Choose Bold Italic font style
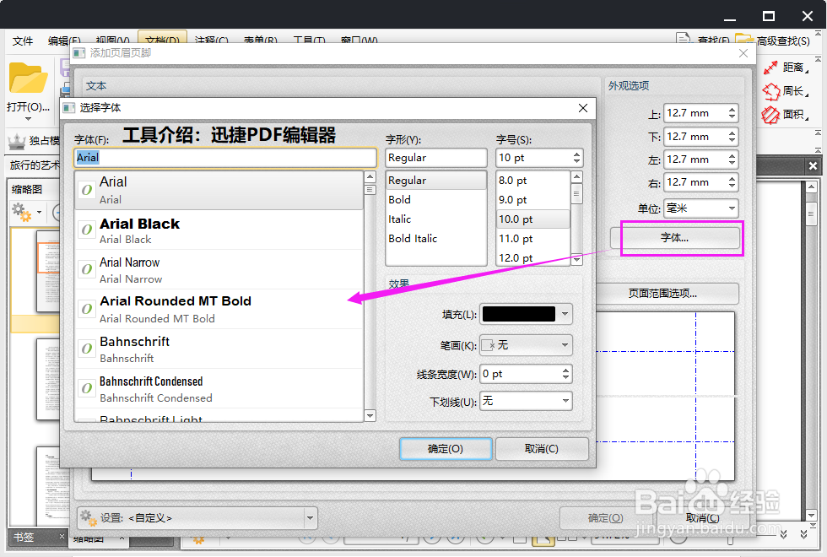This screenshot has width=827, height=557. tap(435, 239)
